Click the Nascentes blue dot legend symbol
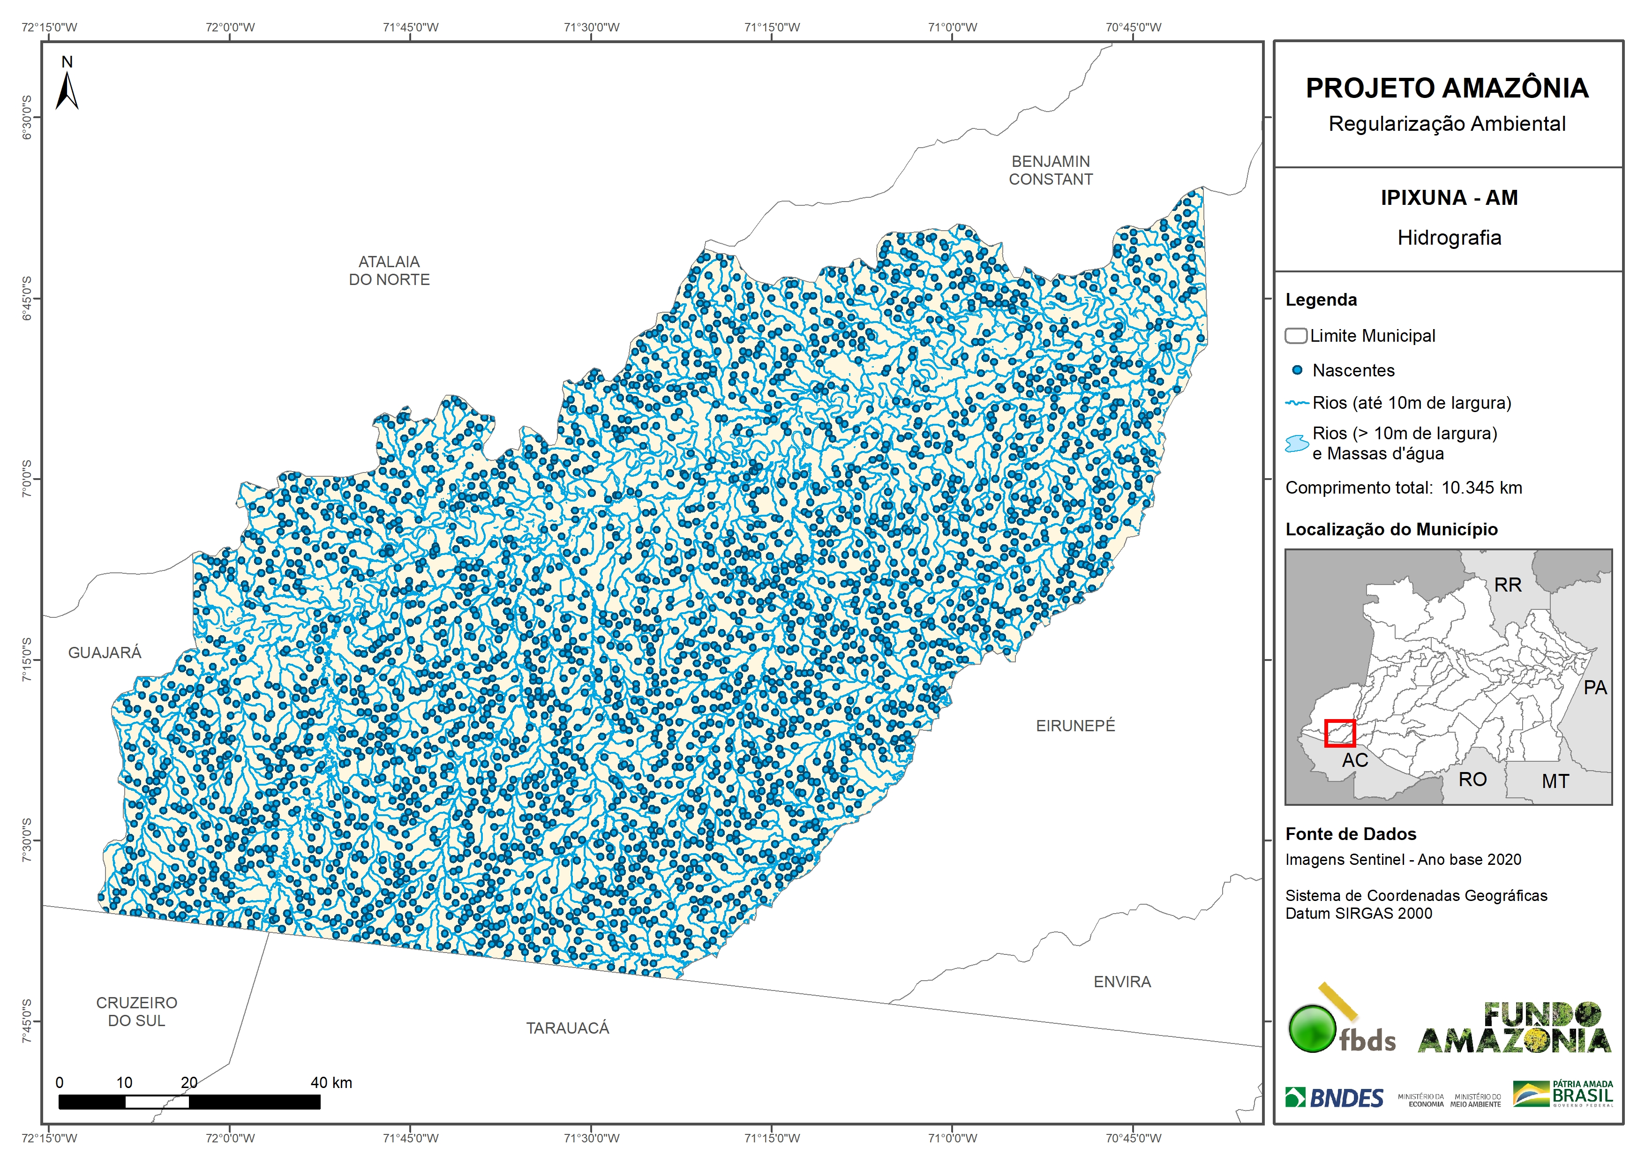 tap(1297, 370)
